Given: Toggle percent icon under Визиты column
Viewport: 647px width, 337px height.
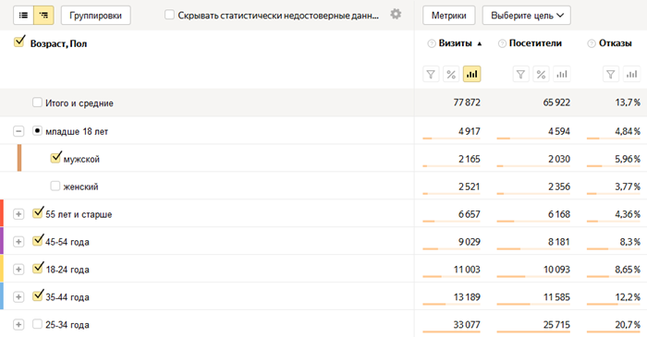Looking at the screenshot, I should coord(451,74).
